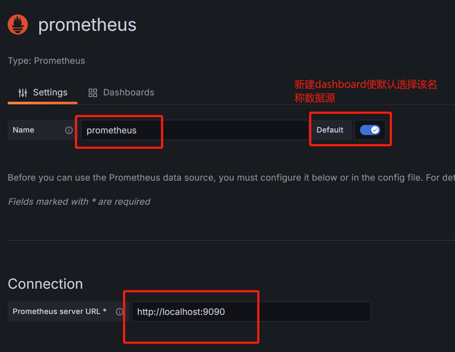Switch to the Settings tab
455x352 pixels.
coord(43,92)
